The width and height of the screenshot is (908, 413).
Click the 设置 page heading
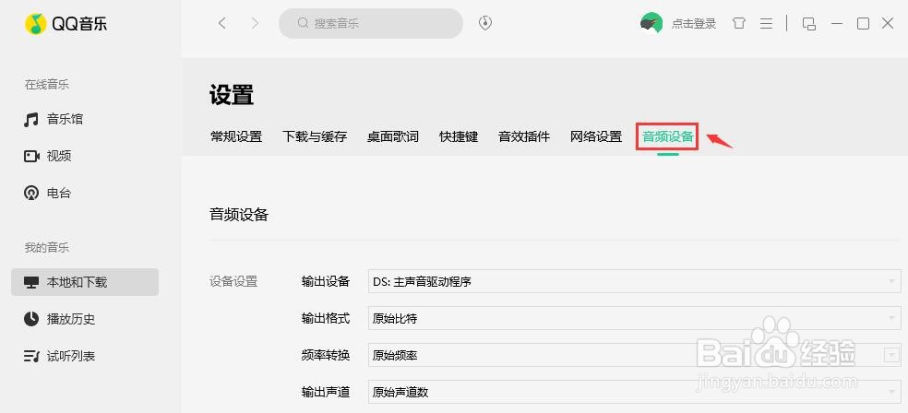pos(232,95)
